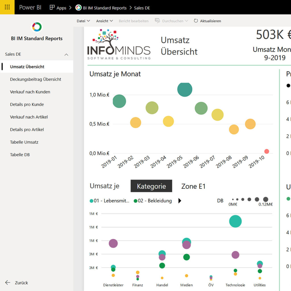Click the Umsatz Übersicht report title
Screen dimensions: 291x291
(179, 46)
